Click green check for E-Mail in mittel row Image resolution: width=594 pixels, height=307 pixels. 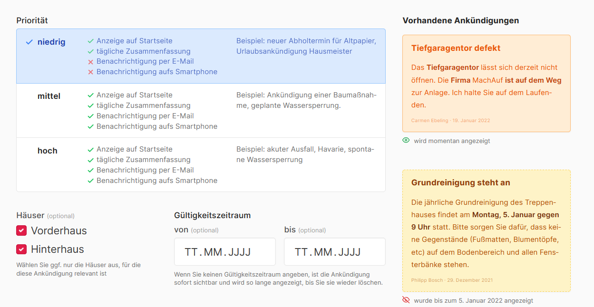pos(90,116)
